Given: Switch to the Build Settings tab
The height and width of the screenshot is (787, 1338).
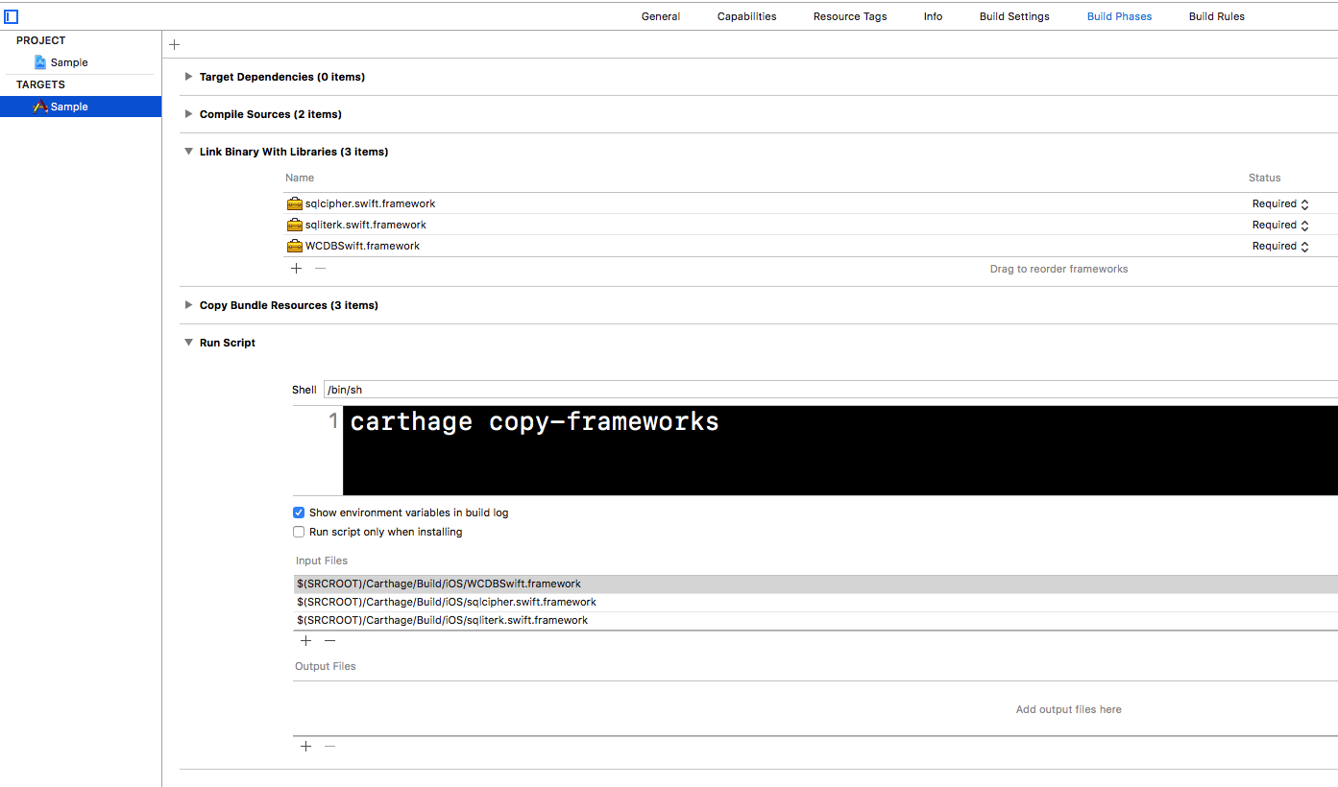Looking at the screenshot, I should tap(1013, 16).
